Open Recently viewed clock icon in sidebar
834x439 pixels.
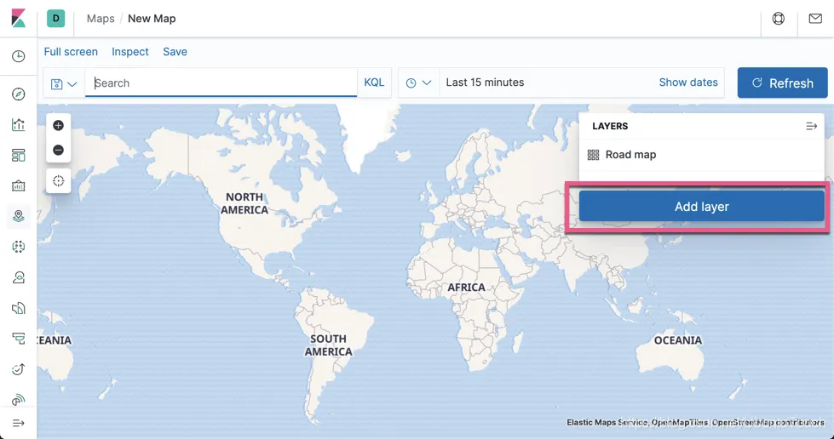(x=19, y=56)
